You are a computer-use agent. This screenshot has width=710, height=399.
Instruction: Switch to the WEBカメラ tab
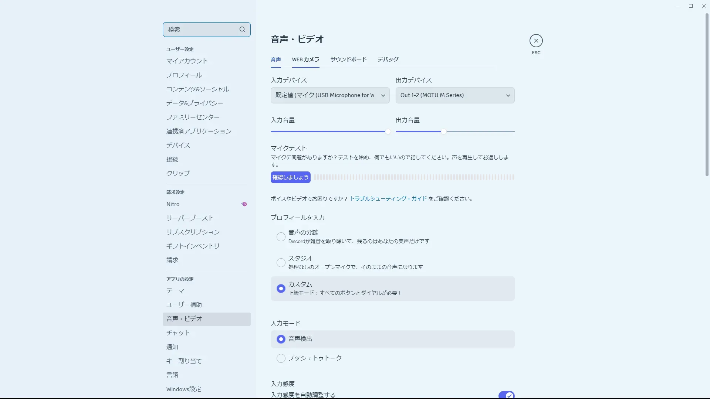coord(305,59)
